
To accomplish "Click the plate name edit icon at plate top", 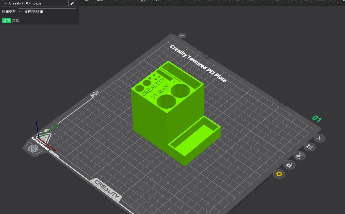I will pyautogui.click(x=182, y=36).
